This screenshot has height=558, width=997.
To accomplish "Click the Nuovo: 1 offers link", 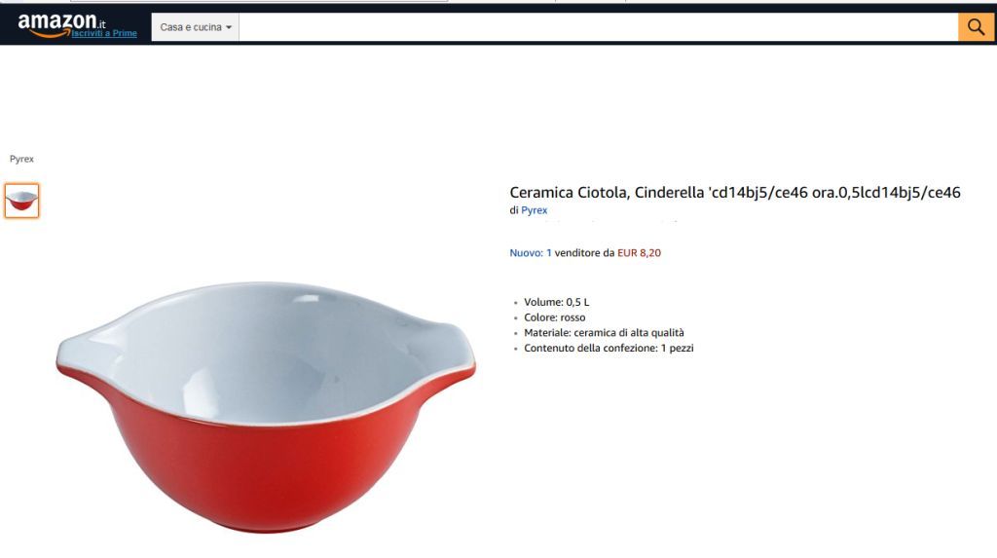I will click(x=531, y=252).
